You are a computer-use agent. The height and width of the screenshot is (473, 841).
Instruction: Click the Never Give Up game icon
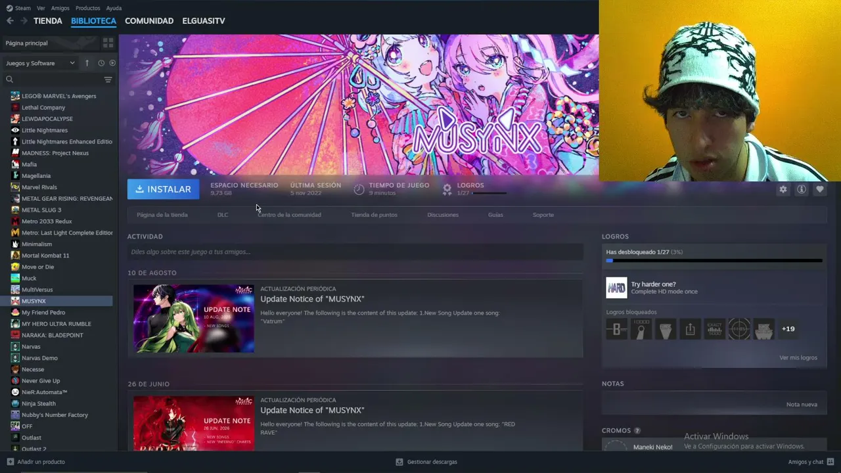coord(15,381)
